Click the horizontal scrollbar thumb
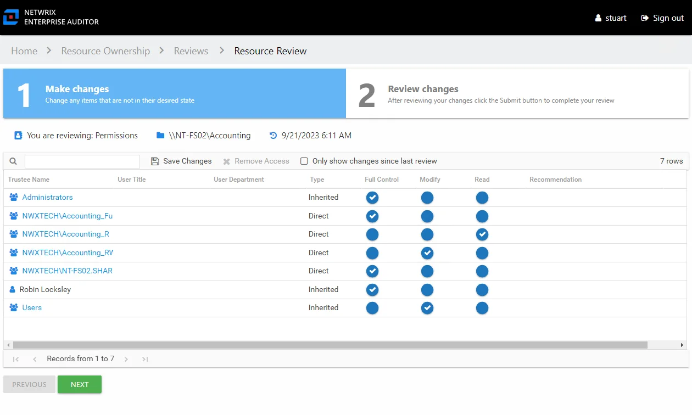This screenshot has width=692, height=415. pyautogui.click(x=330, y=345)
